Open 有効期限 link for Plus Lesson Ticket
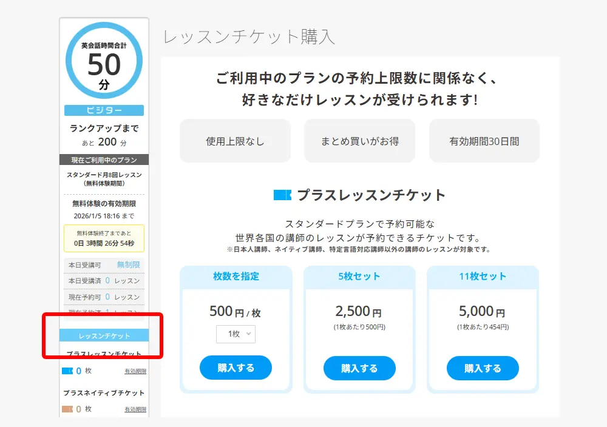 (x=135, y=371)
